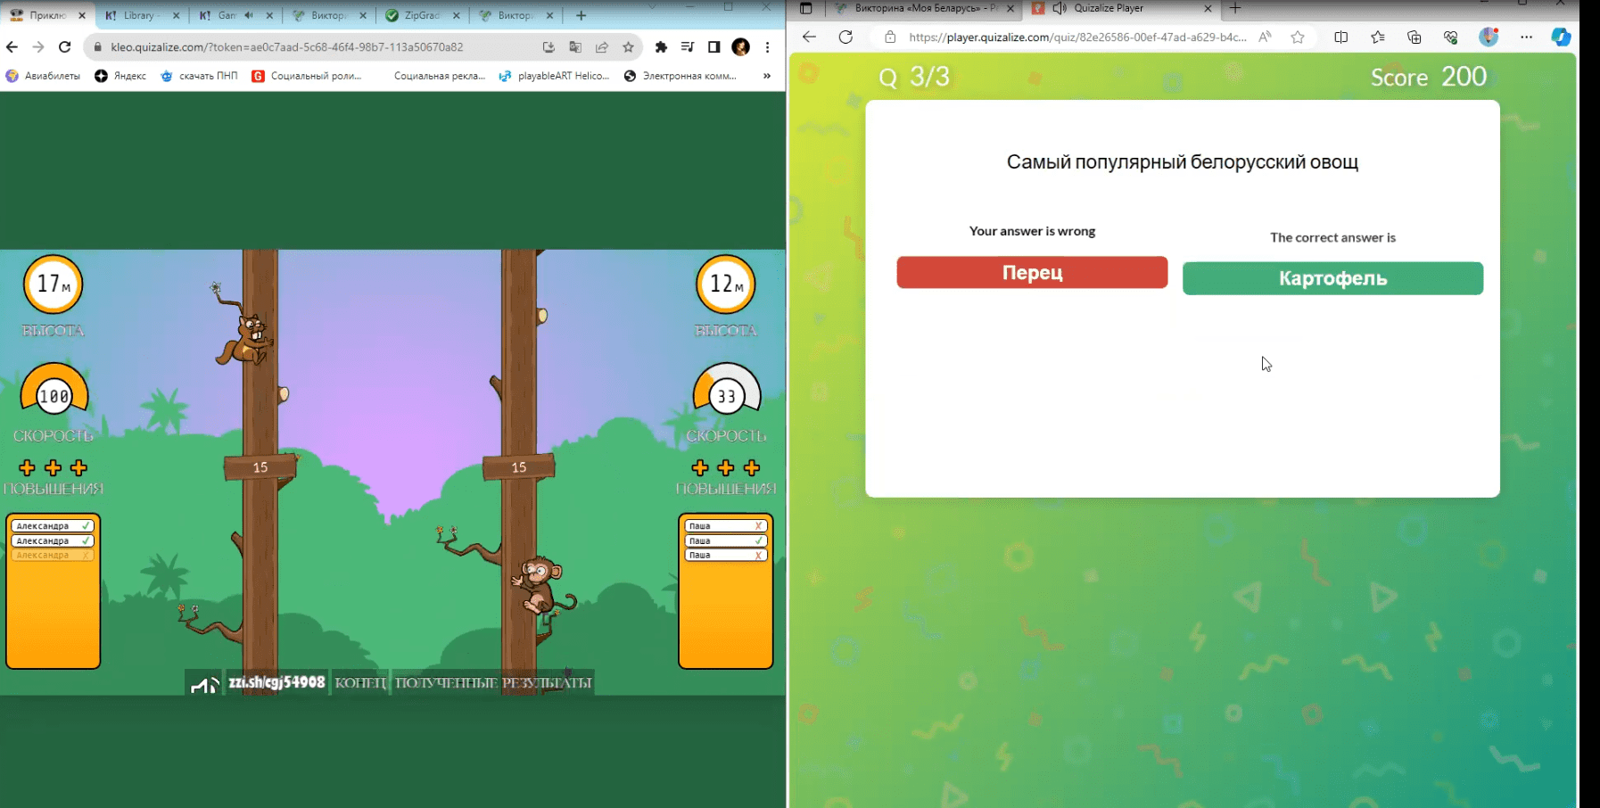Viewport: 1600px width, 808px height.
Task: Click the Chrome address bar URL
Action: 287,47
